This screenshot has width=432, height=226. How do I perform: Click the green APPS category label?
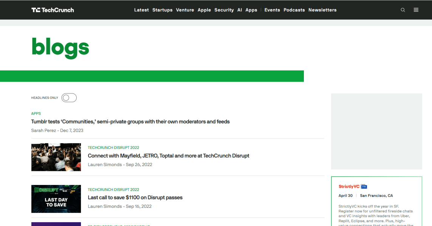pos(36,113)
